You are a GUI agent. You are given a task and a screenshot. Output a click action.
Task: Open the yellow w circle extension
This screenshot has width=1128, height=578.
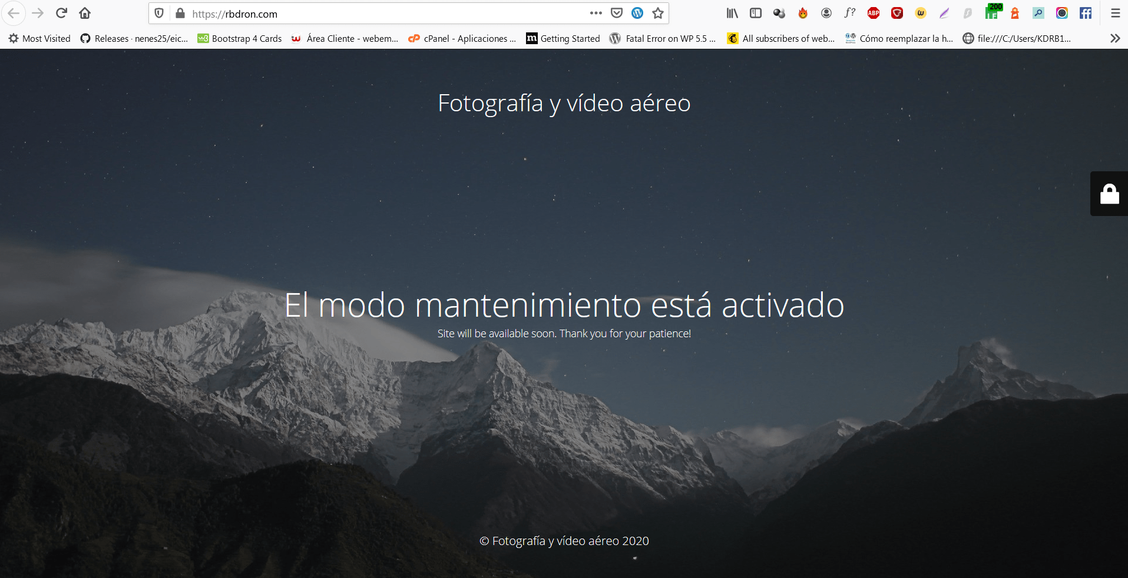[921, 13]
